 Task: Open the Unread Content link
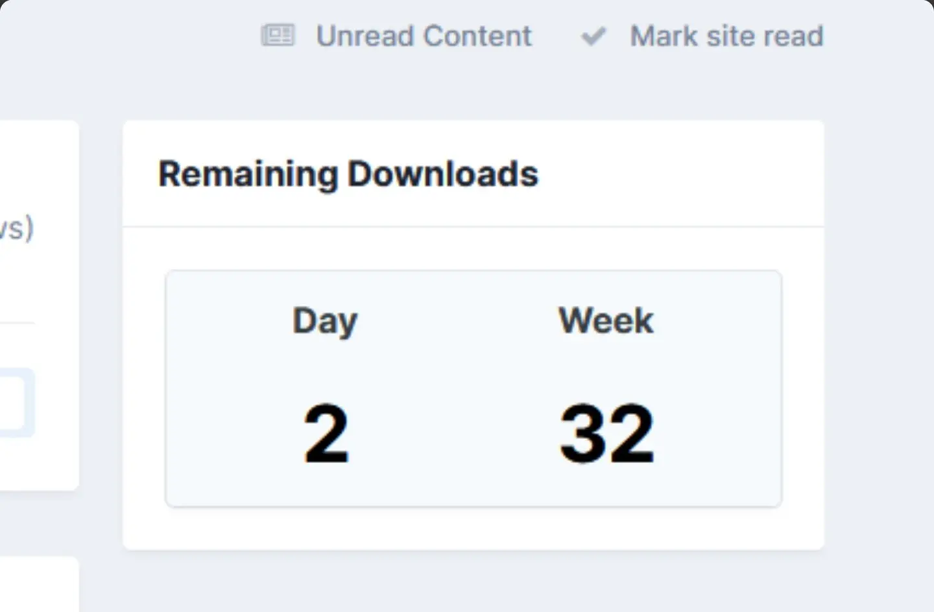click(x=424, y=36)
